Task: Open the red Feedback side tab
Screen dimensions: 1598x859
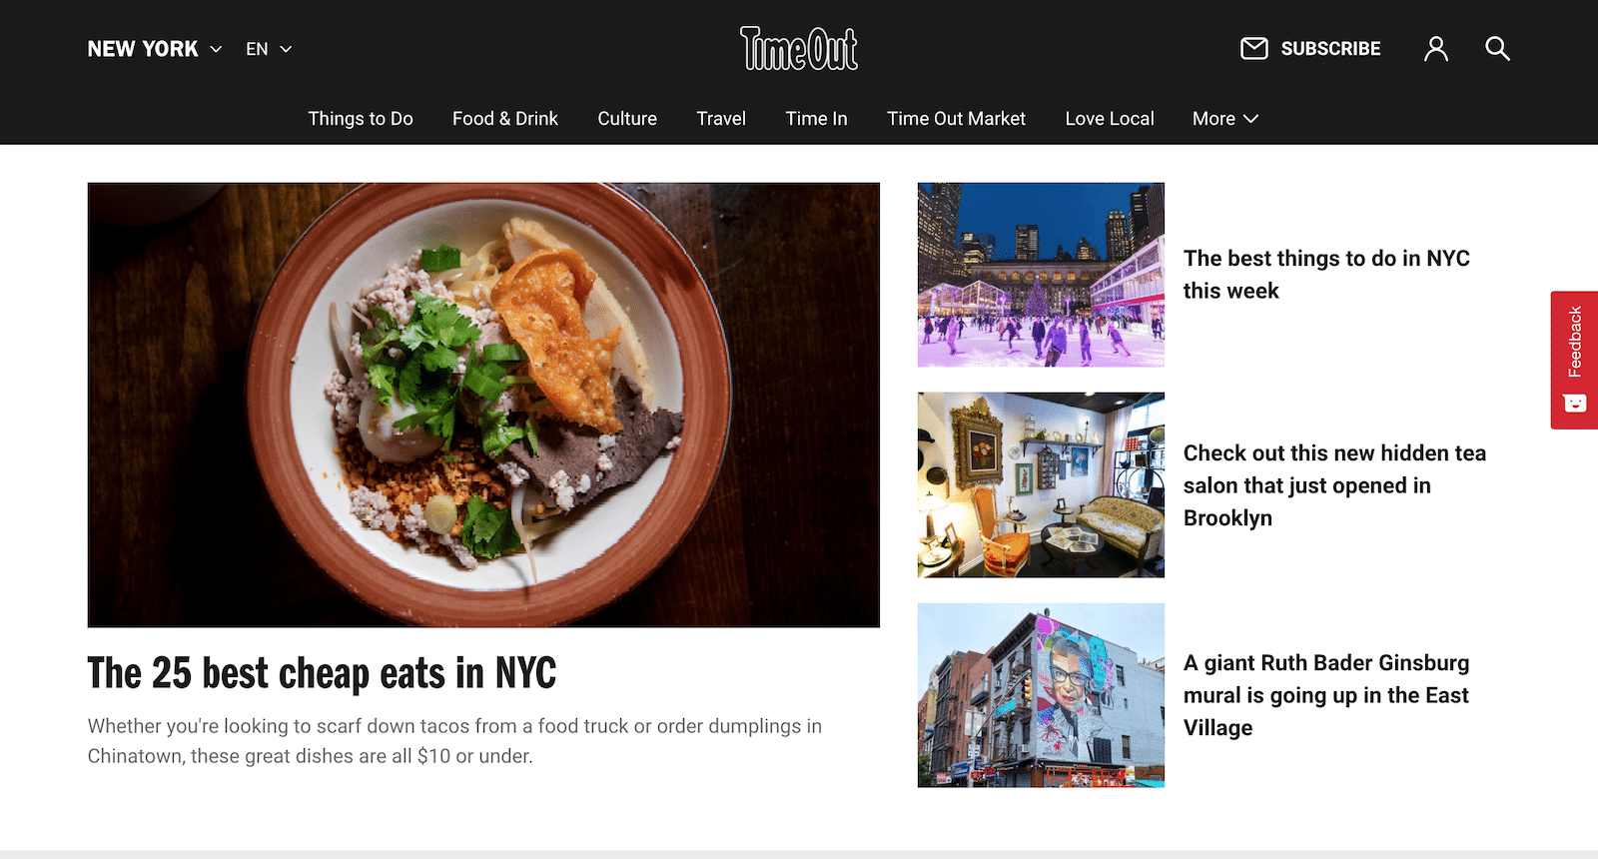Action: (x=1574, y=360)
